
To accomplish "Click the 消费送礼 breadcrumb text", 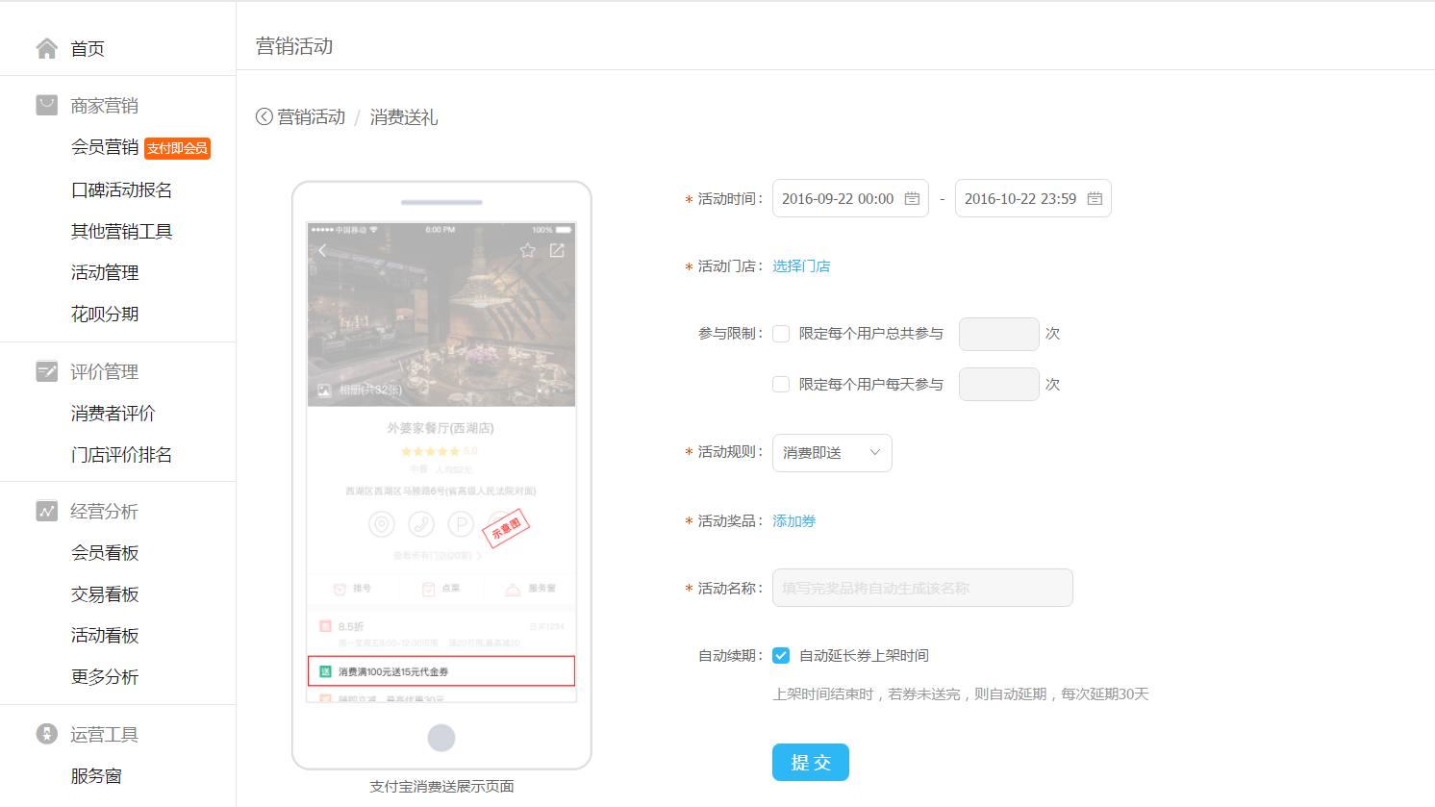I will (404, 117).
